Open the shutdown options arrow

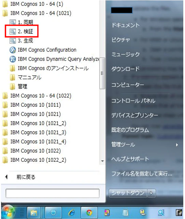click(151, 193)
